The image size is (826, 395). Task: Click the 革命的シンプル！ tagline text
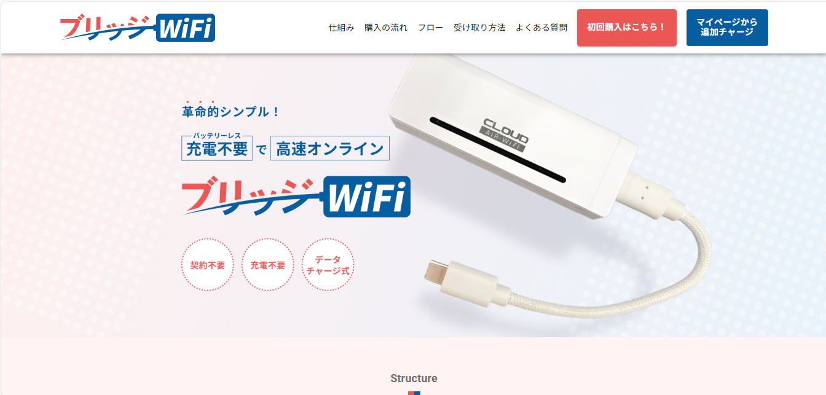point(231,112)
